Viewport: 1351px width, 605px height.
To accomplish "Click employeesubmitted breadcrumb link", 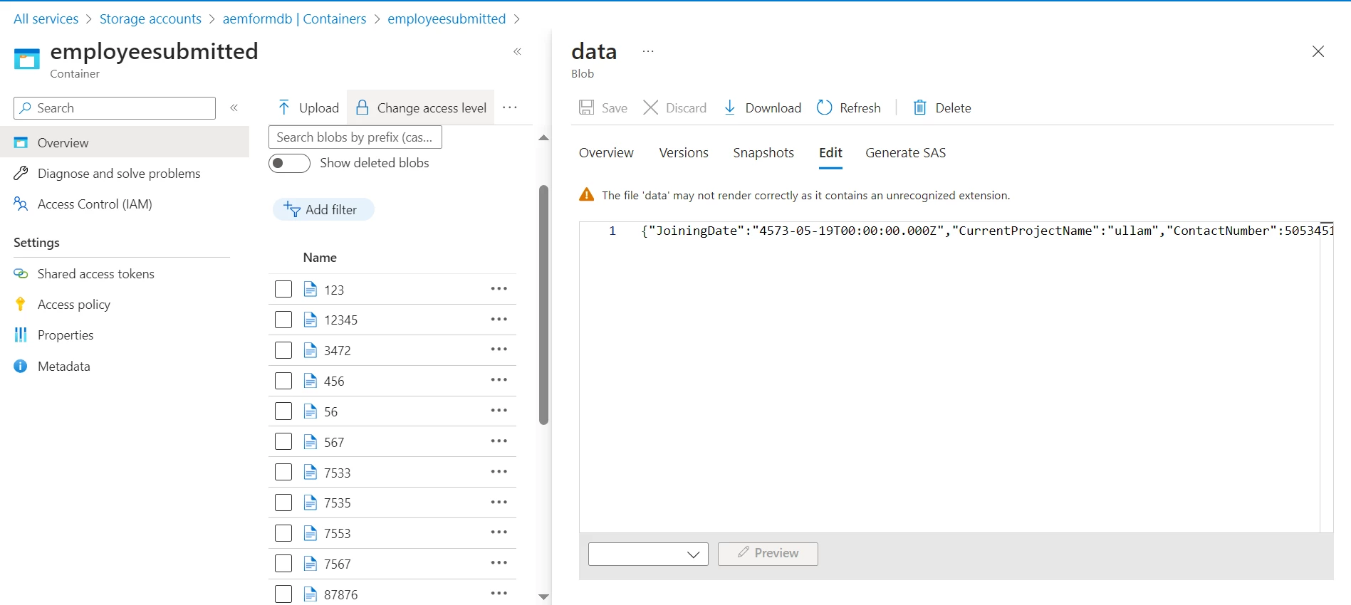I will point(447,19).
